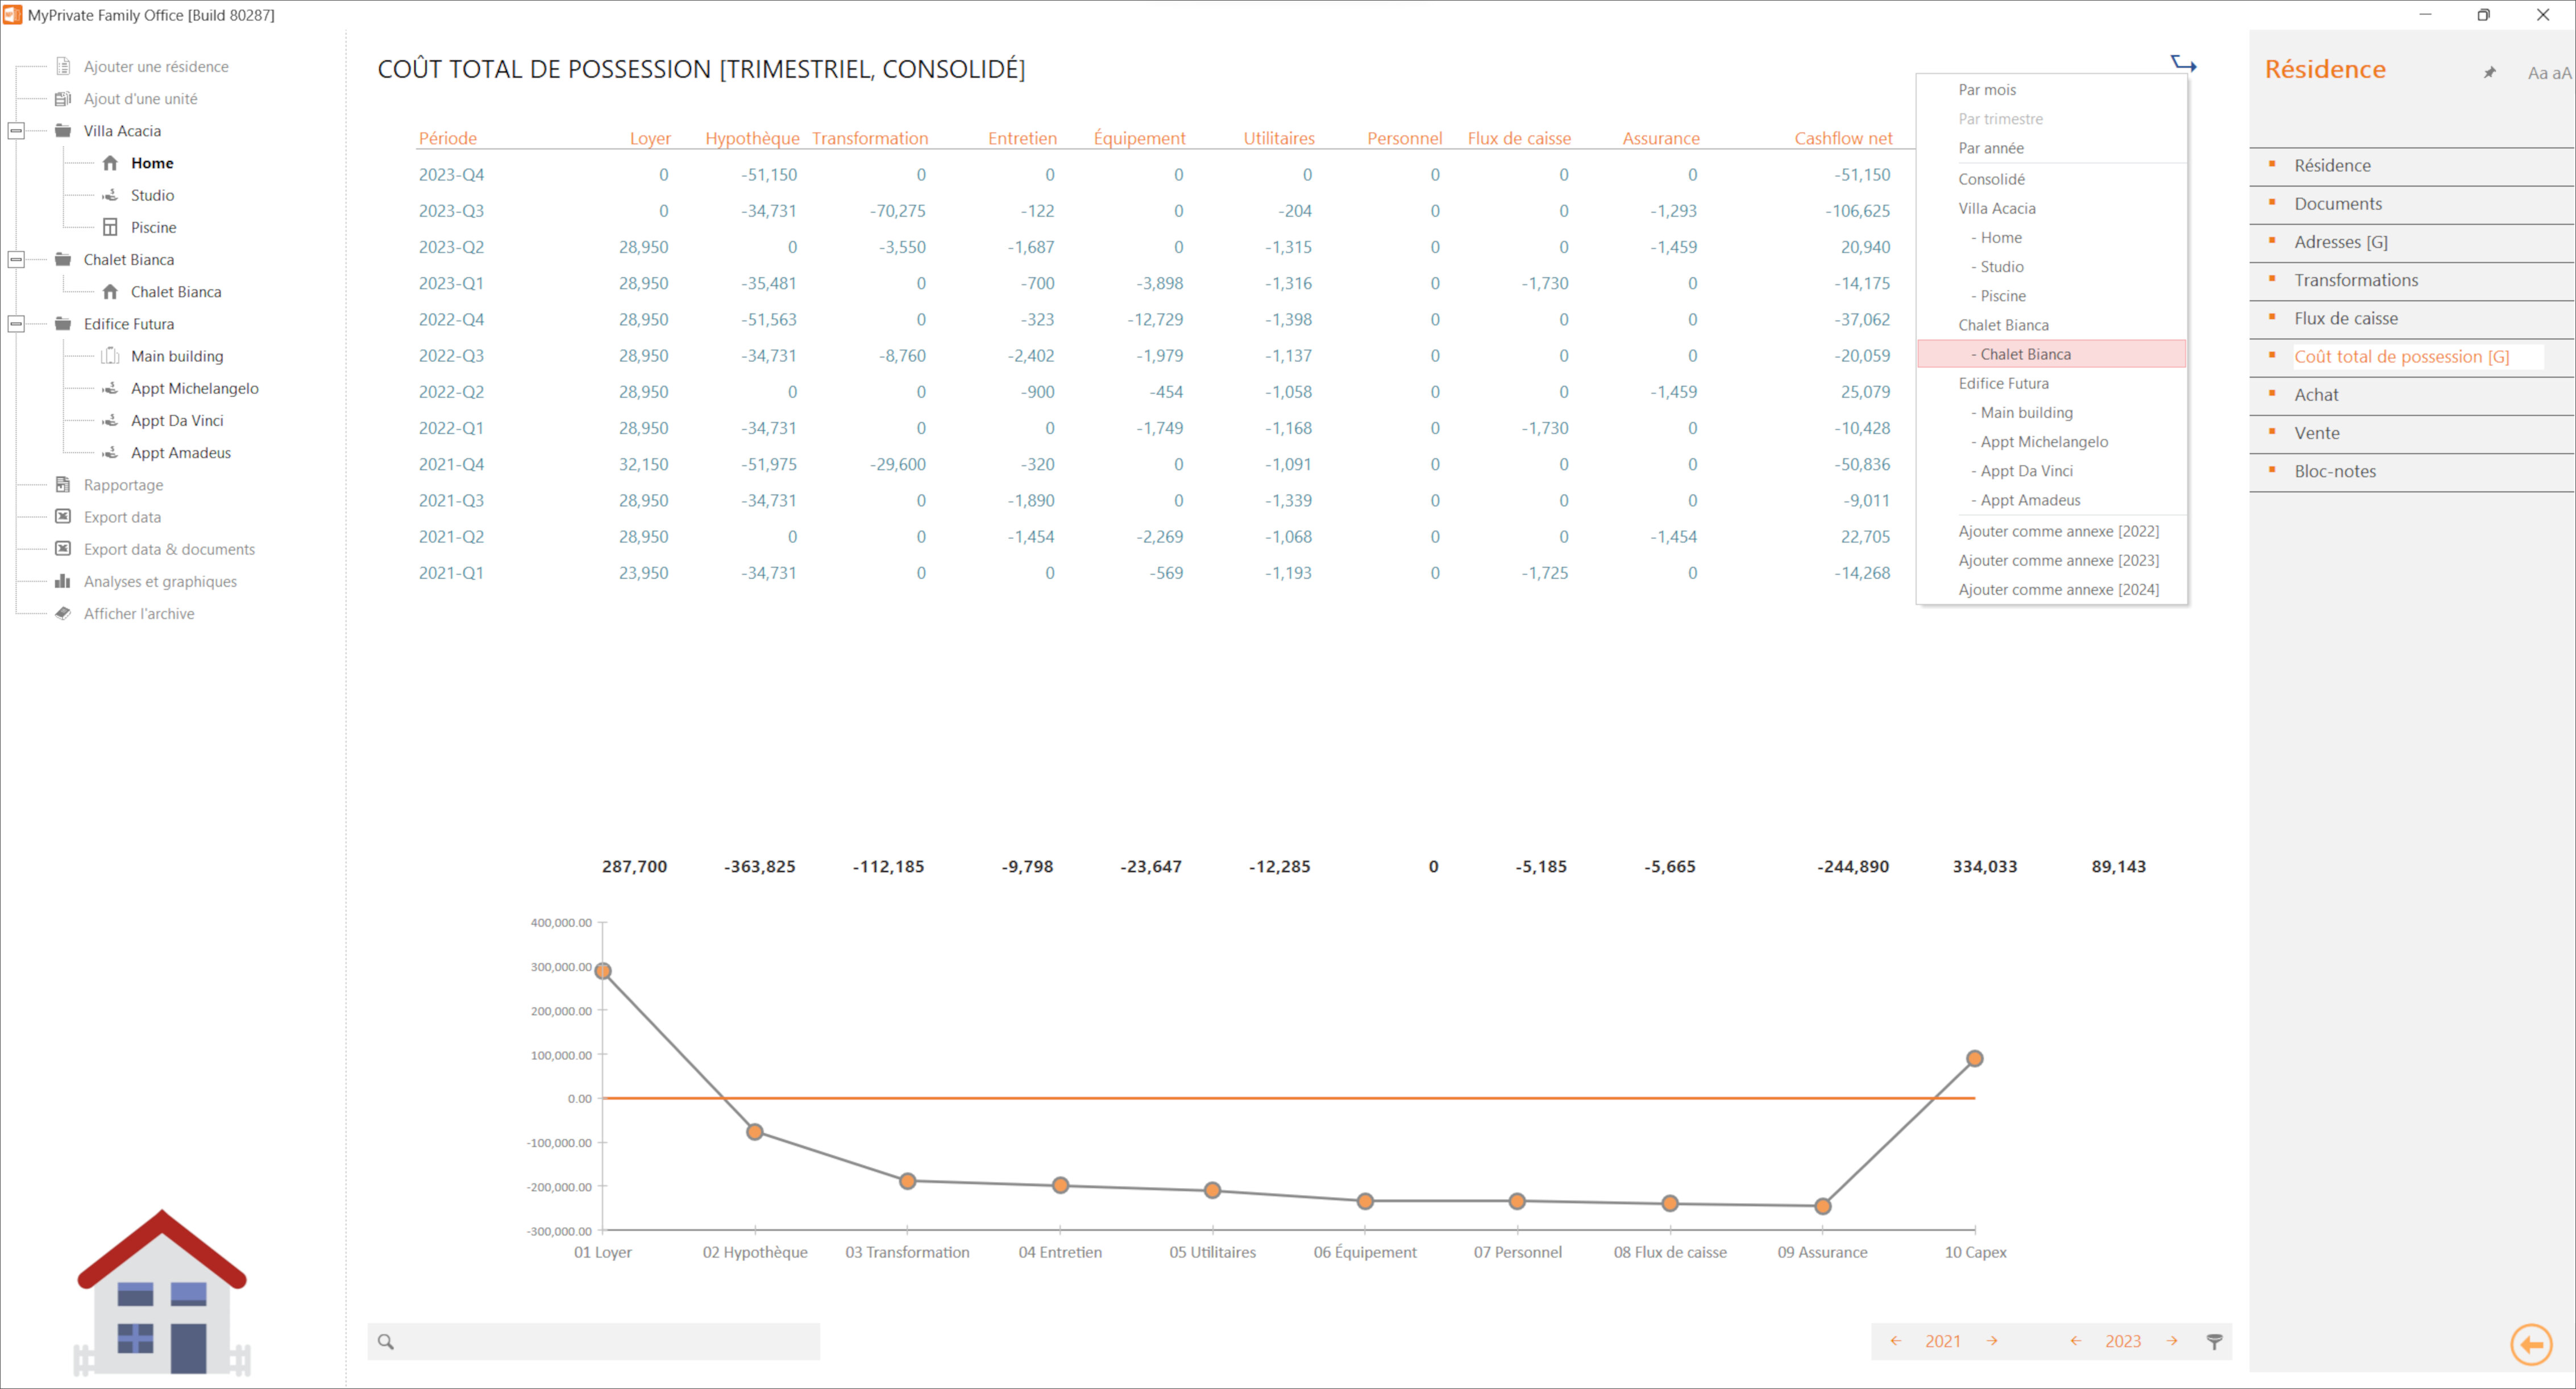
Task: Click the Rapportage report icon
Action: [63, 484]
